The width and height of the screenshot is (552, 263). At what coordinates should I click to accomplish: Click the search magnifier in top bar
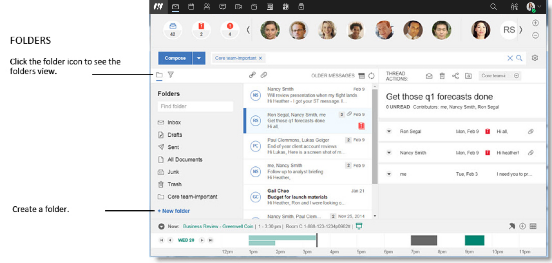[x=493, y=7]
